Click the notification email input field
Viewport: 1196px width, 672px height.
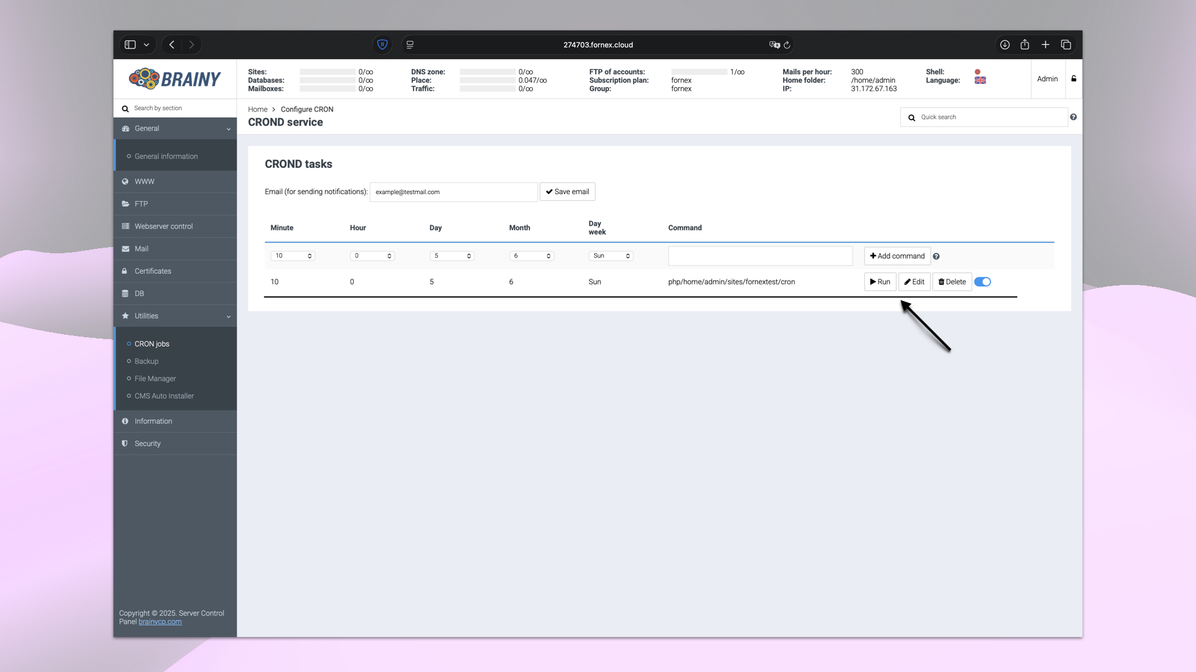click(453, 192)
